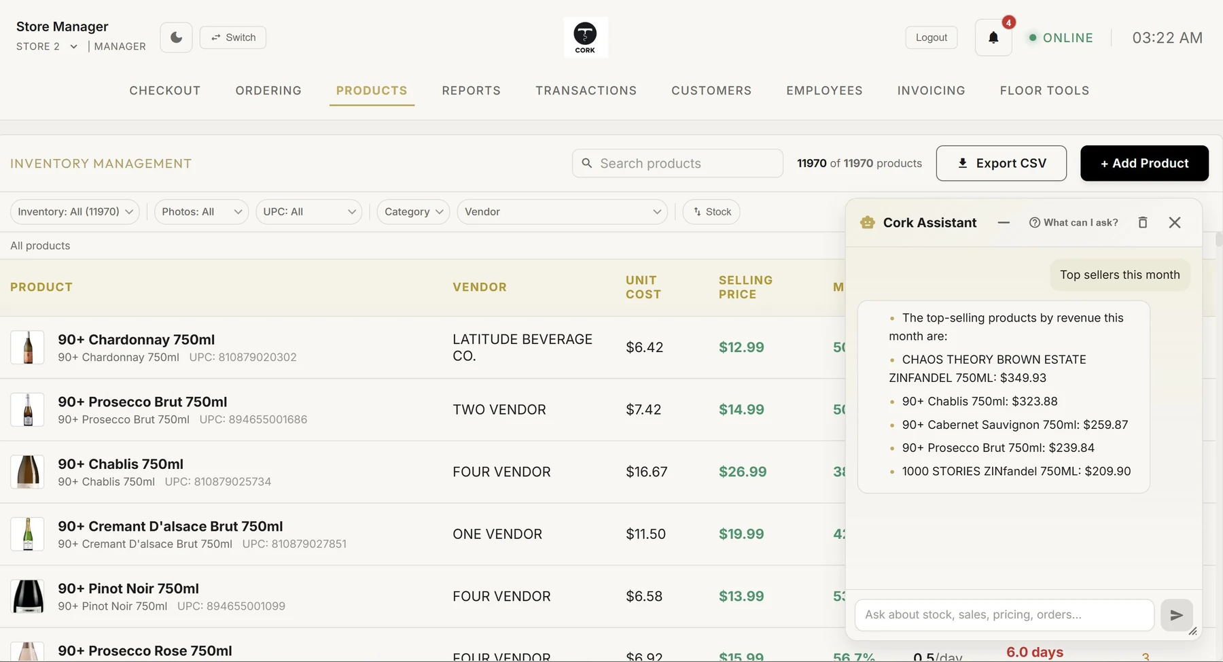Sort by SELLING PRICE column header

pyautogui.click(x=745, y=287)
